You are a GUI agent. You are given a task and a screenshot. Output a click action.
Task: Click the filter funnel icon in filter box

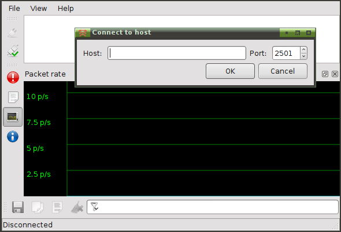pos(94,207)
